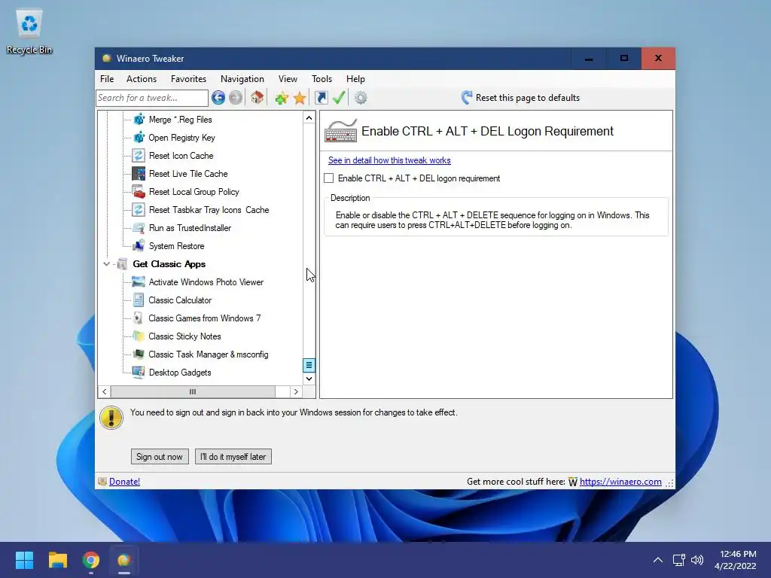Open the Favorites star icon

click(300, 98)
